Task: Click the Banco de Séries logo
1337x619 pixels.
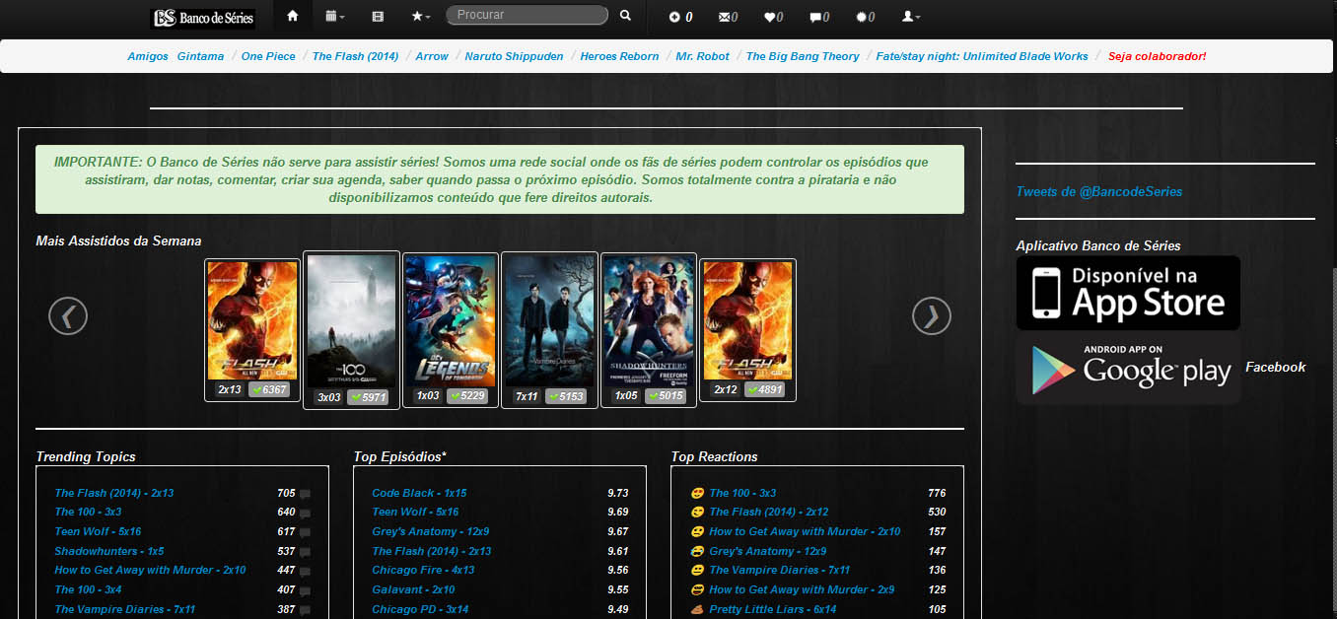Action: click(x=202, y=18)
